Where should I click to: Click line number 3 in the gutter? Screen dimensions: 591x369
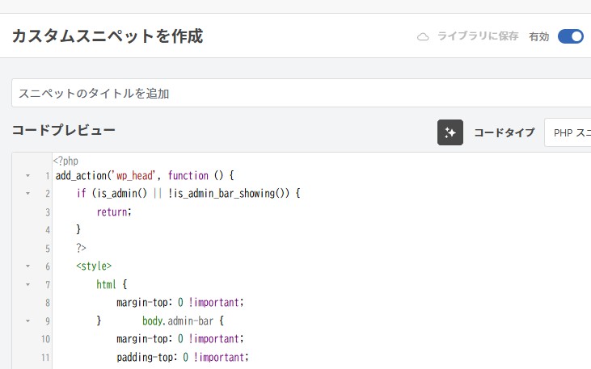coord(48,212)
